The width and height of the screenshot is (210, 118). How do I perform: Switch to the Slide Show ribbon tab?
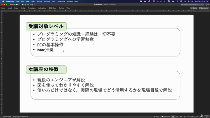(52, 8)
